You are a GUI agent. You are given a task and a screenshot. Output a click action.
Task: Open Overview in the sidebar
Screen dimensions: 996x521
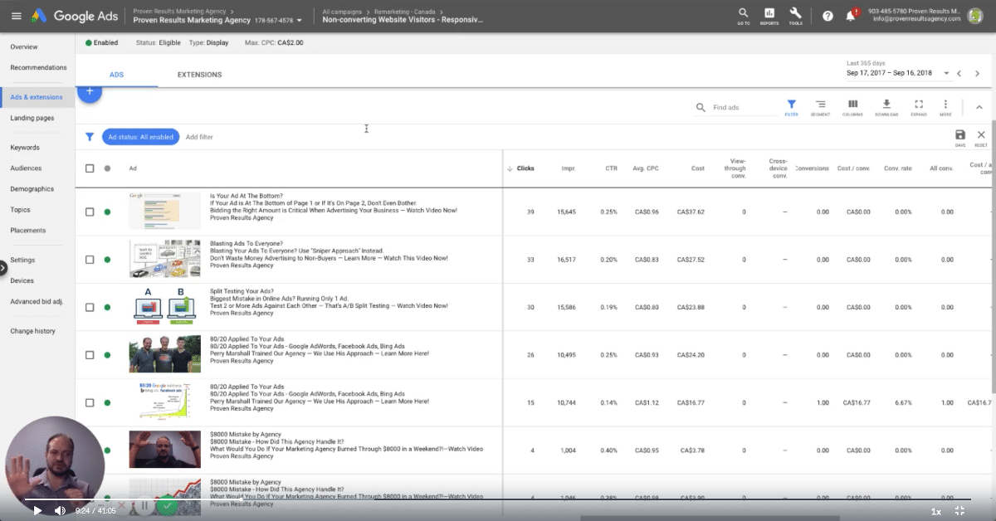[x=24, y=47]
